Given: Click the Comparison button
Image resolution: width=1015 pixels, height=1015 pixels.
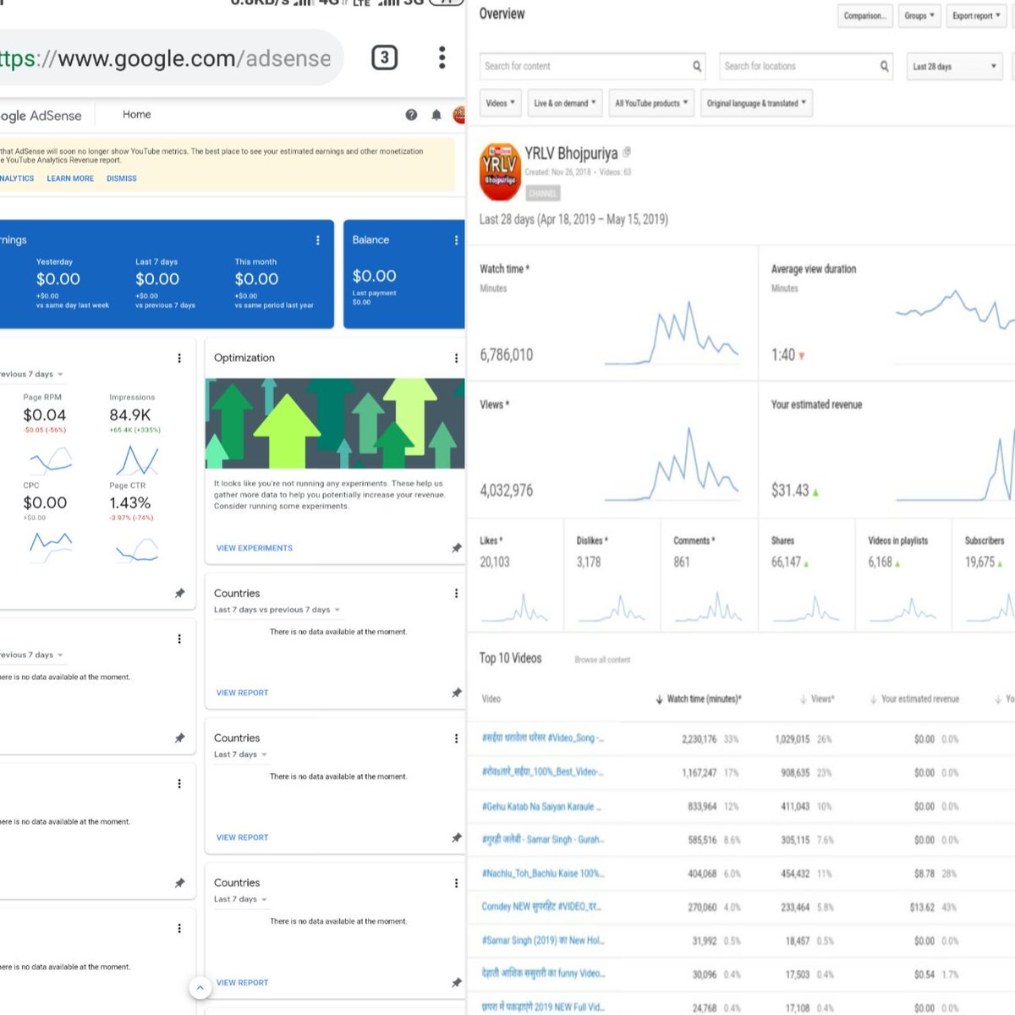Looking at the screenshot, I should [864, 15].
